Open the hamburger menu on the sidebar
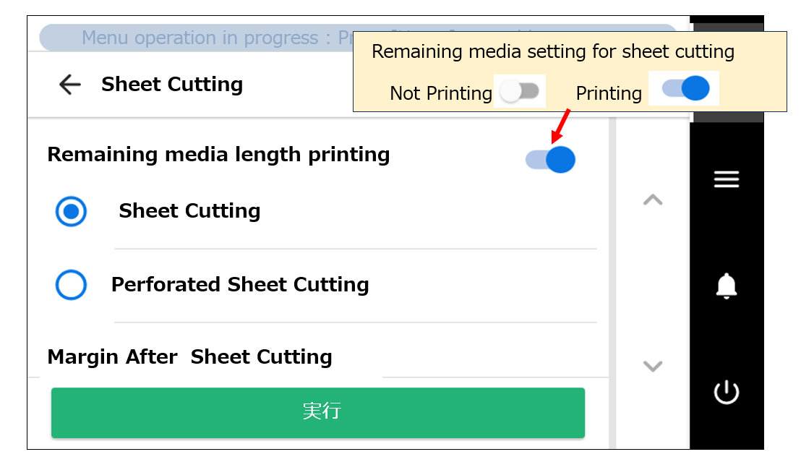Image resolution: width=801 pixels, height=470 pixels. 727,179
